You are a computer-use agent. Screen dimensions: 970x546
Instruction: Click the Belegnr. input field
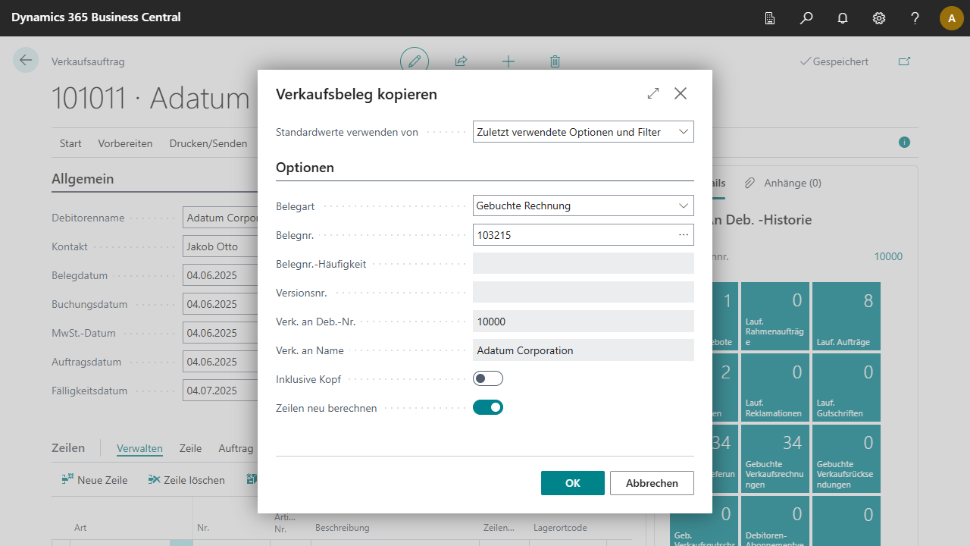(x=572, y=235)
